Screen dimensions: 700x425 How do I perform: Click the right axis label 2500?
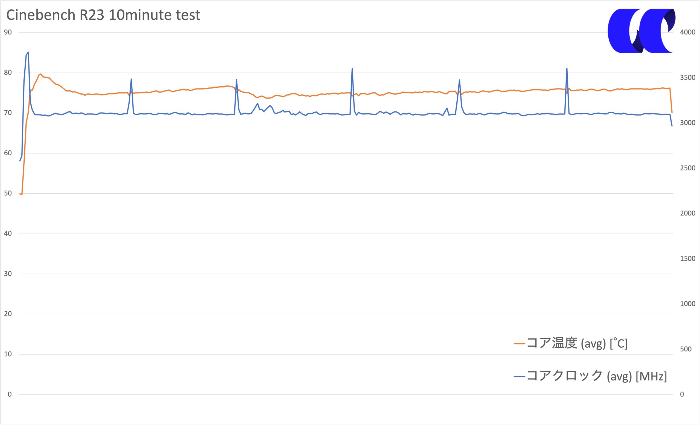coord(687,168)
